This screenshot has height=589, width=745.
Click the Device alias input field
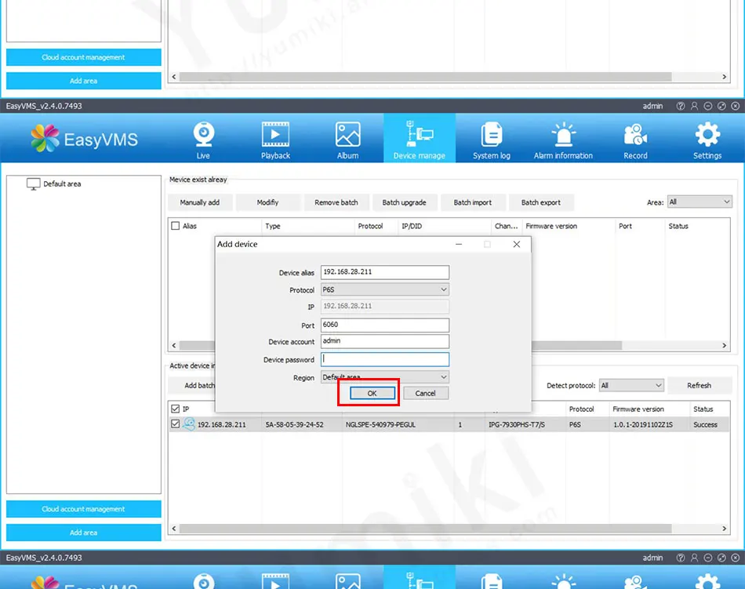(384, 272)
